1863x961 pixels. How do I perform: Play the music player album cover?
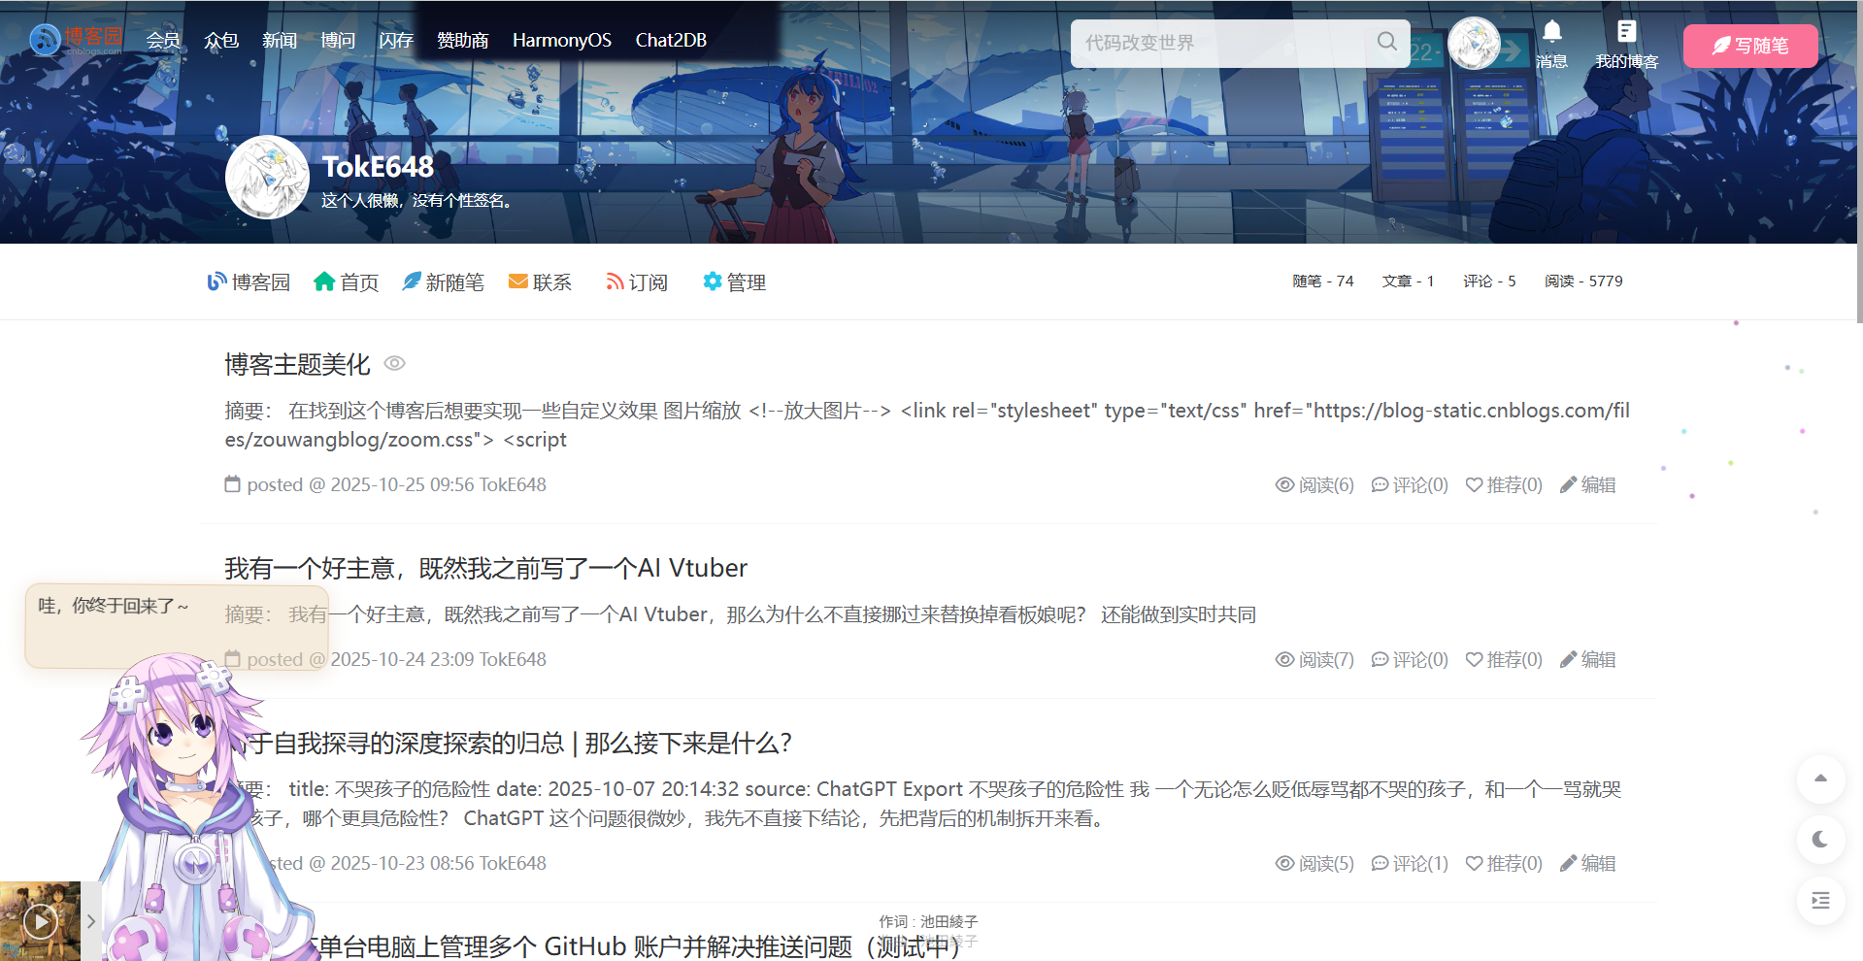pyautogui.click(x=40, y=921)
